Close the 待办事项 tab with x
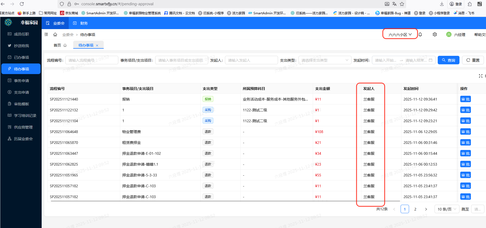The width and height of the screenshot is (486, 228). pos(97,45)
